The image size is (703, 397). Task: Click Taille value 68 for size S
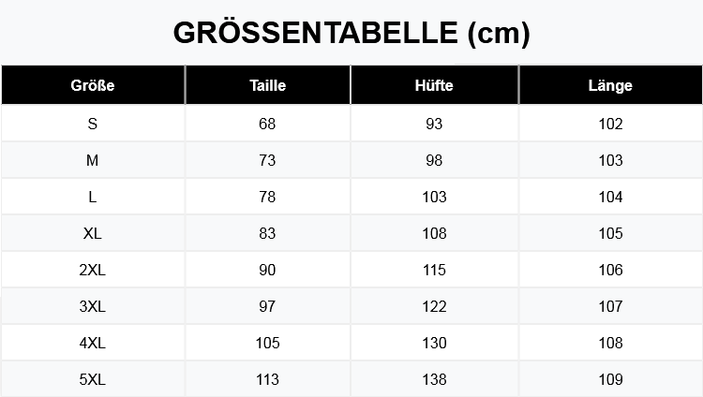pyautogui.click(x=267, y=124)
